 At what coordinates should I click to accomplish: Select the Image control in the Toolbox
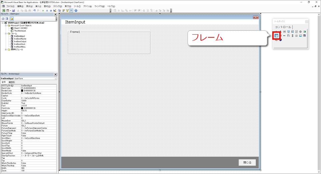point(300,36)
